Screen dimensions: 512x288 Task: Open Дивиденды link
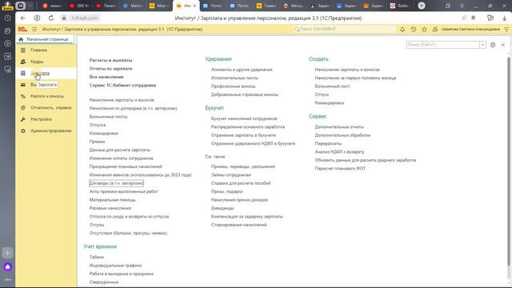[x=222, y=208]
